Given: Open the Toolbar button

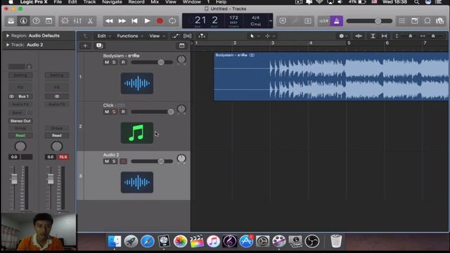Looking at the screenshot, I should (x=49, y=21).
